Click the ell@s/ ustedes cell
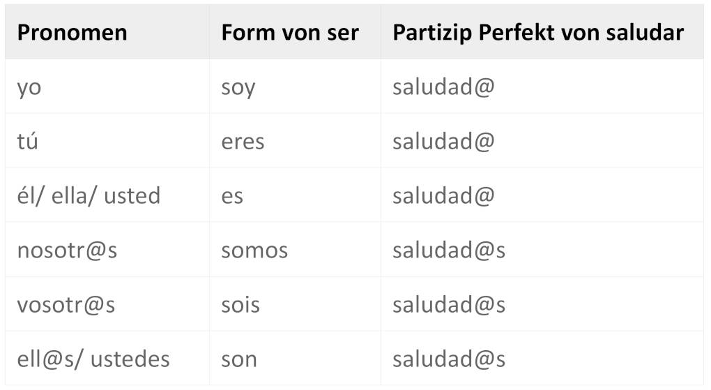 coord(93,359)
